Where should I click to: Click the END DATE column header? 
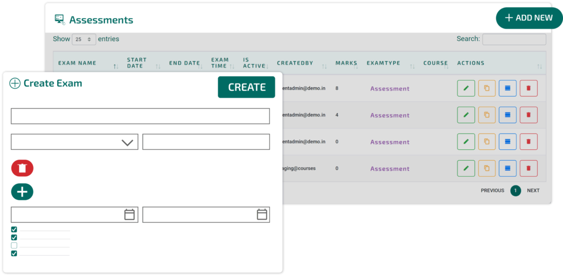(x=184, y=63)
